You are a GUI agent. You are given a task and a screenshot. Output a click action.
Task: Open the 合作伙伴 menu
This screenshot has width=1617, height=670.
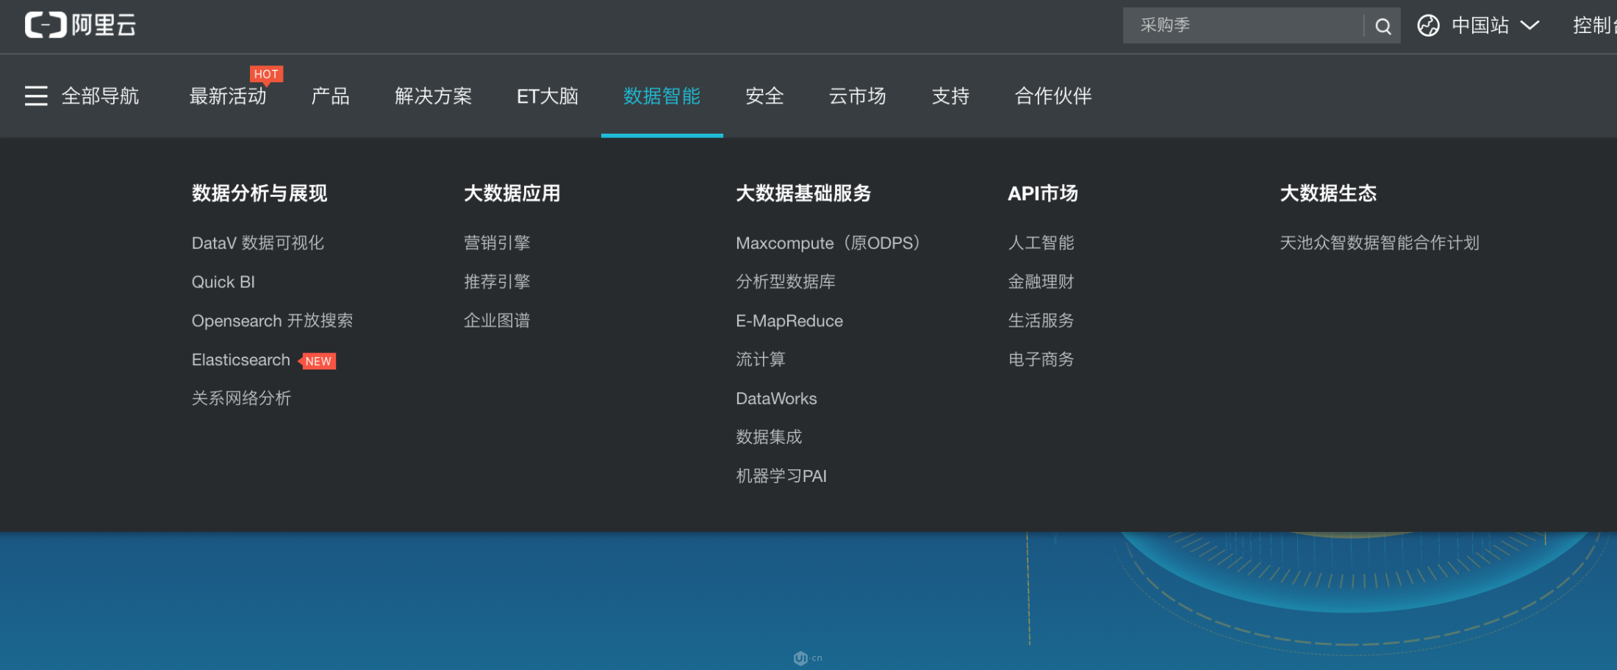point(1053,96)
